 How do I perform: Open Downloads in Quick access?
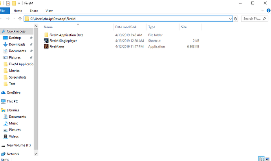(x=17, y=44)
